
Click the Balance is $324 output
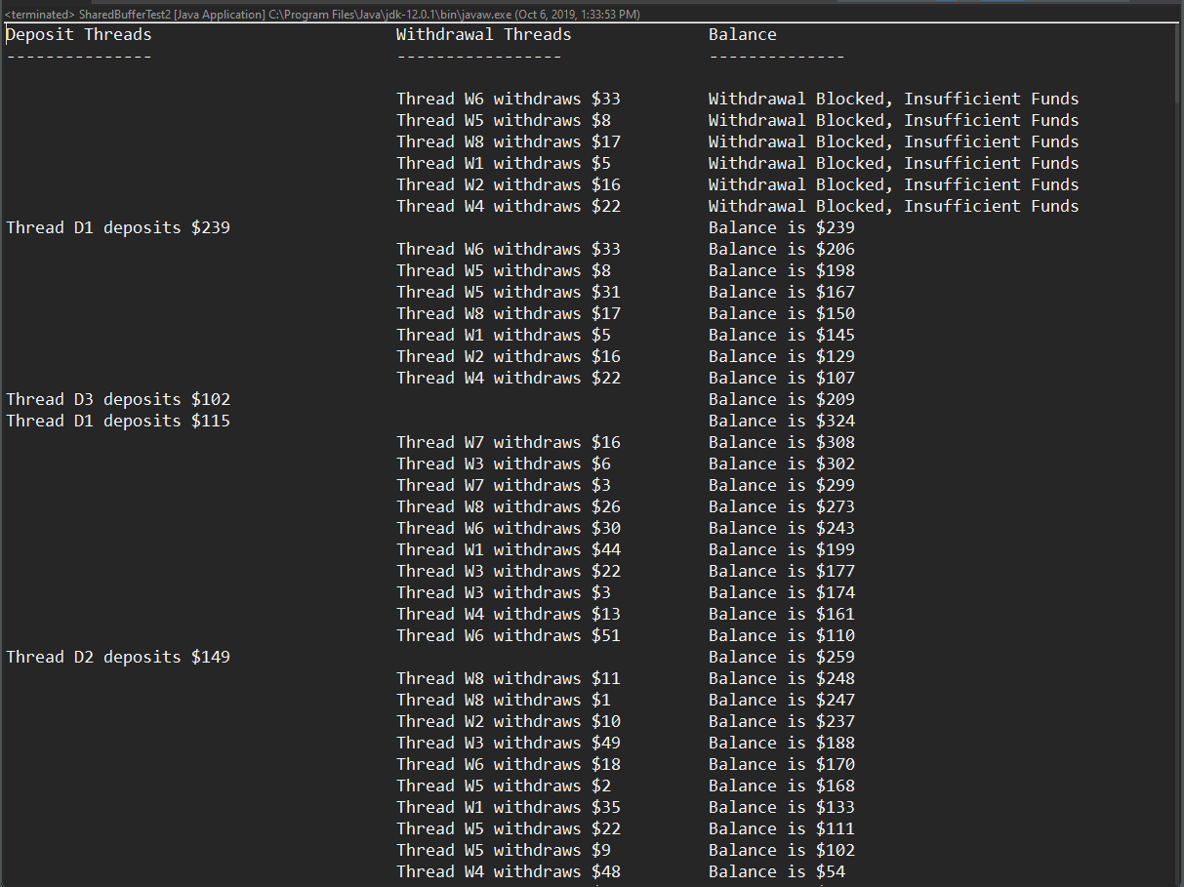click(781, 422)
